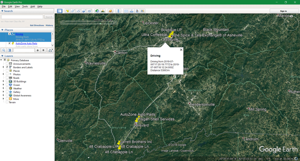Open the Show Historical Imagery tool

(97, 11)
